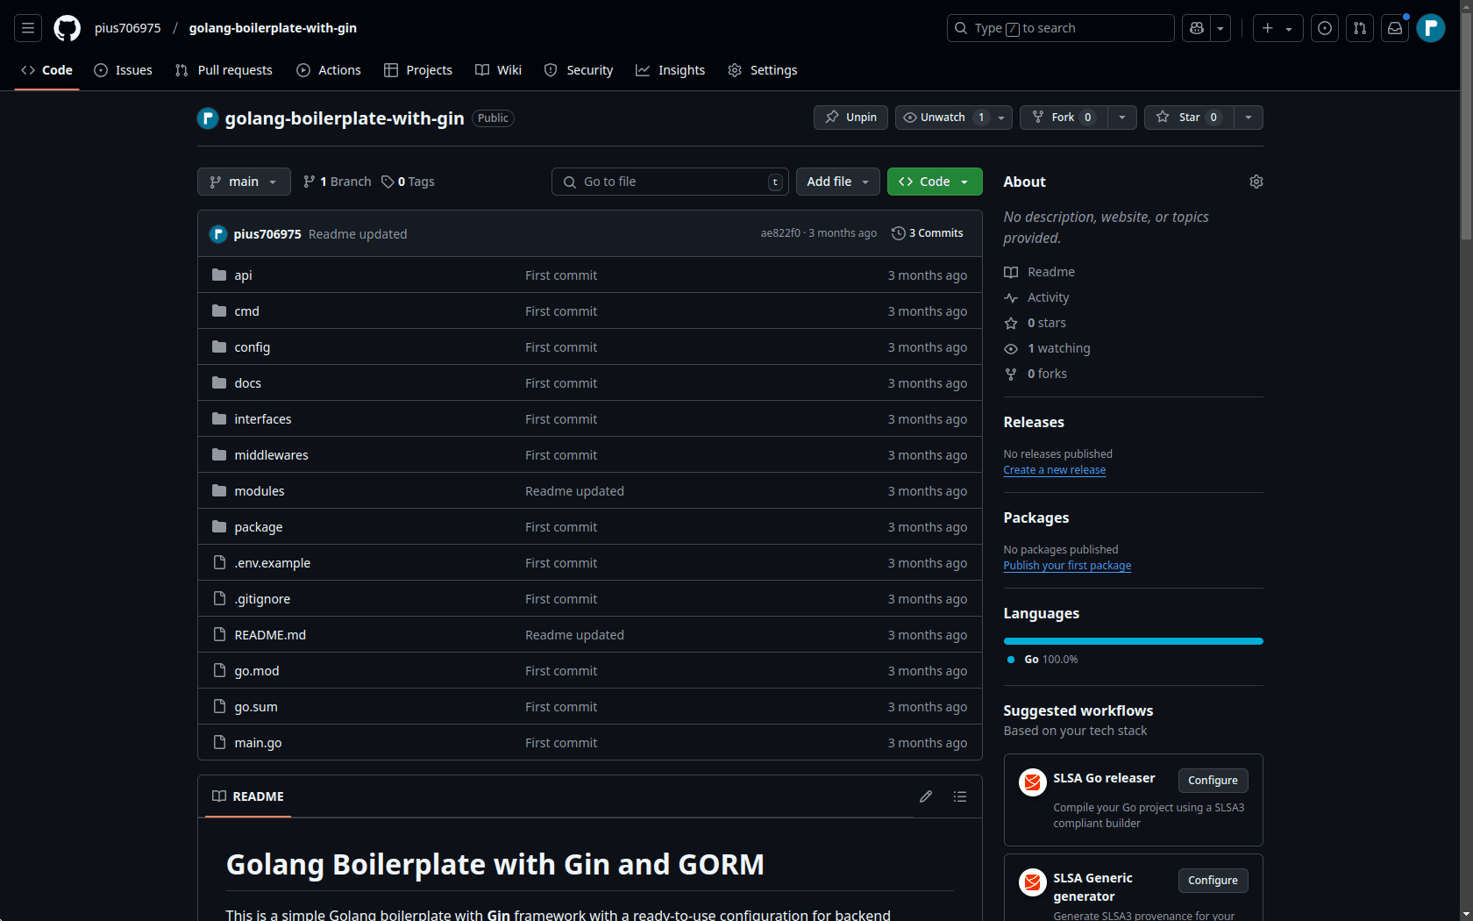Open the Insights tab
The image size is (1473, 921).
(670, 70)
